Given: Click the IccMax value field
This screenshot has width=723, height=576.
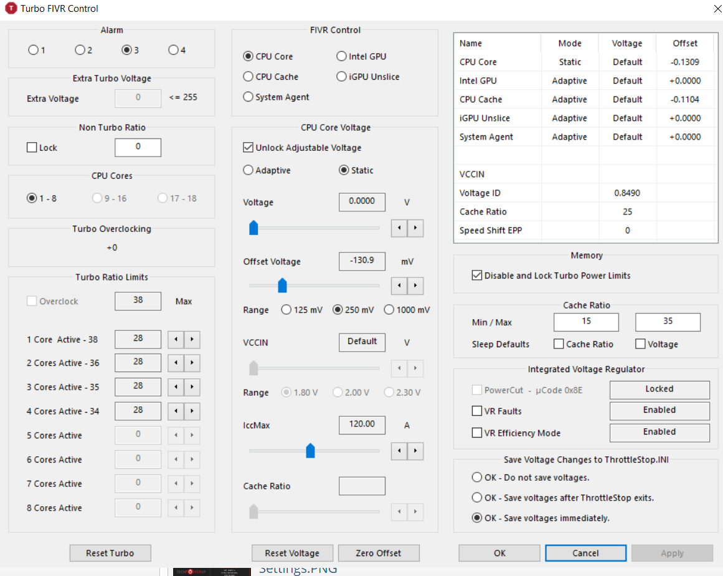Looking at the screenshot, I should pos(362,425).
